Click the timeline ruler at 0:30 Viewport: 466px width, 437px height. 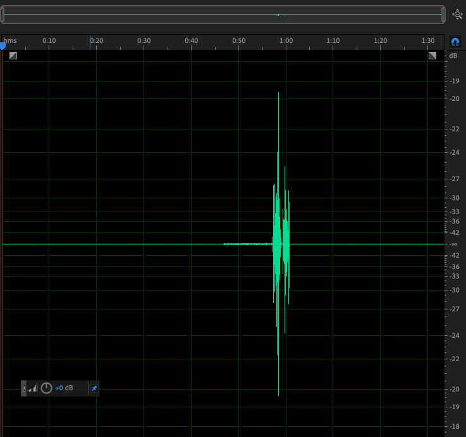(x=144, y=41)
